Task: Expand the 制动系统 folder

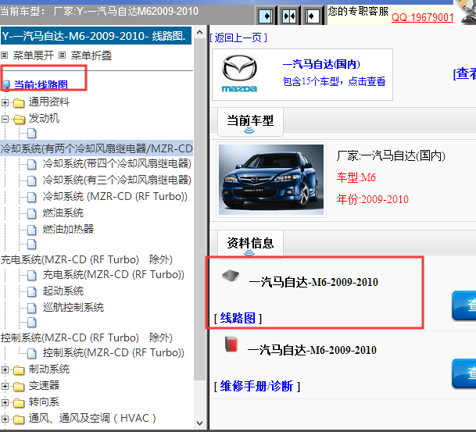Action: [x=5, y=370]
